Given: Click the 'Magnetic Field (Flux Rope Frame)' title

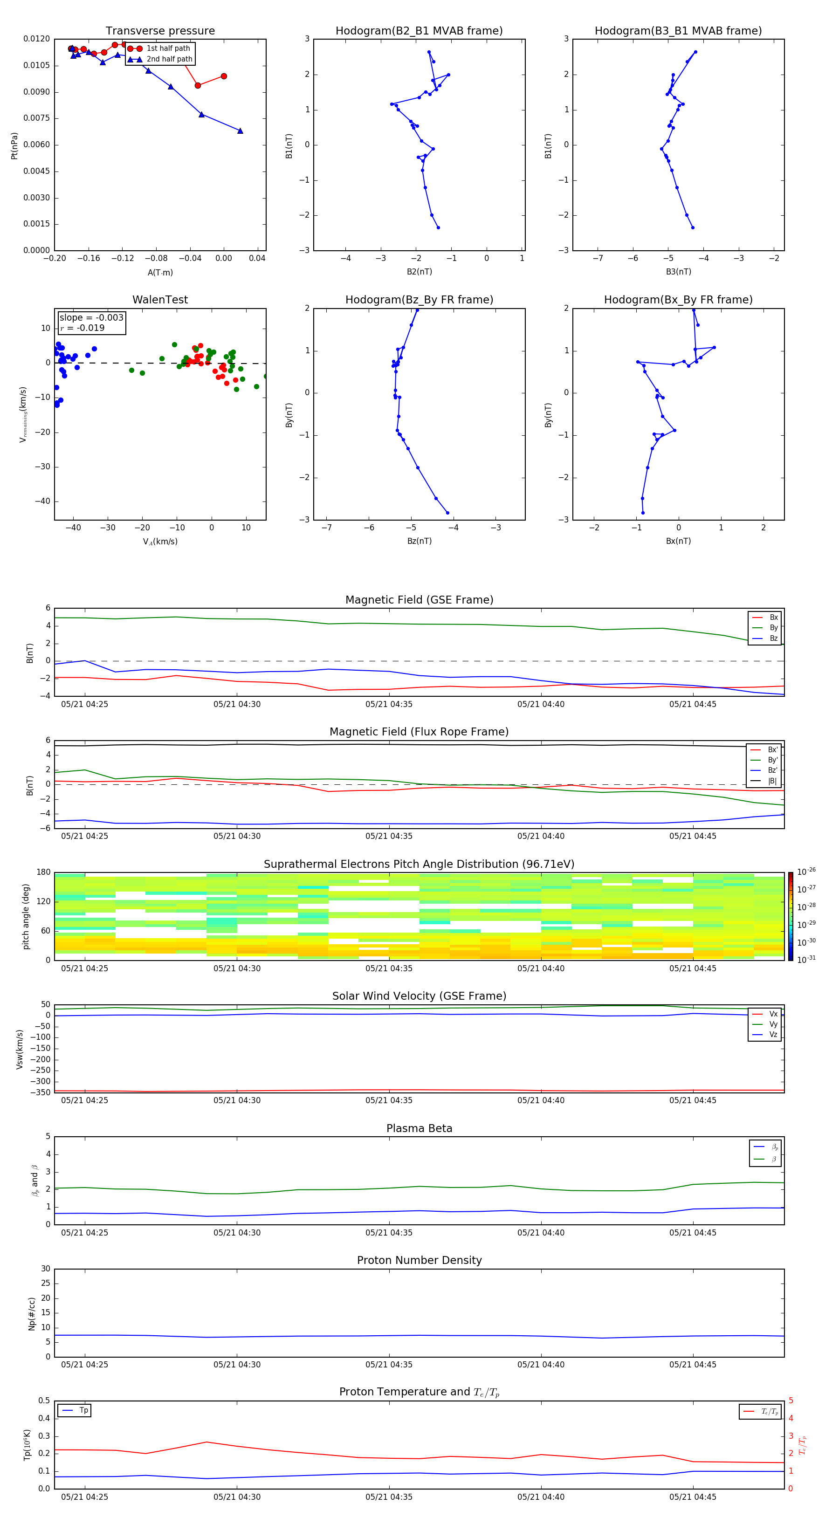Looking at the screenshot, I should point(419,732).
